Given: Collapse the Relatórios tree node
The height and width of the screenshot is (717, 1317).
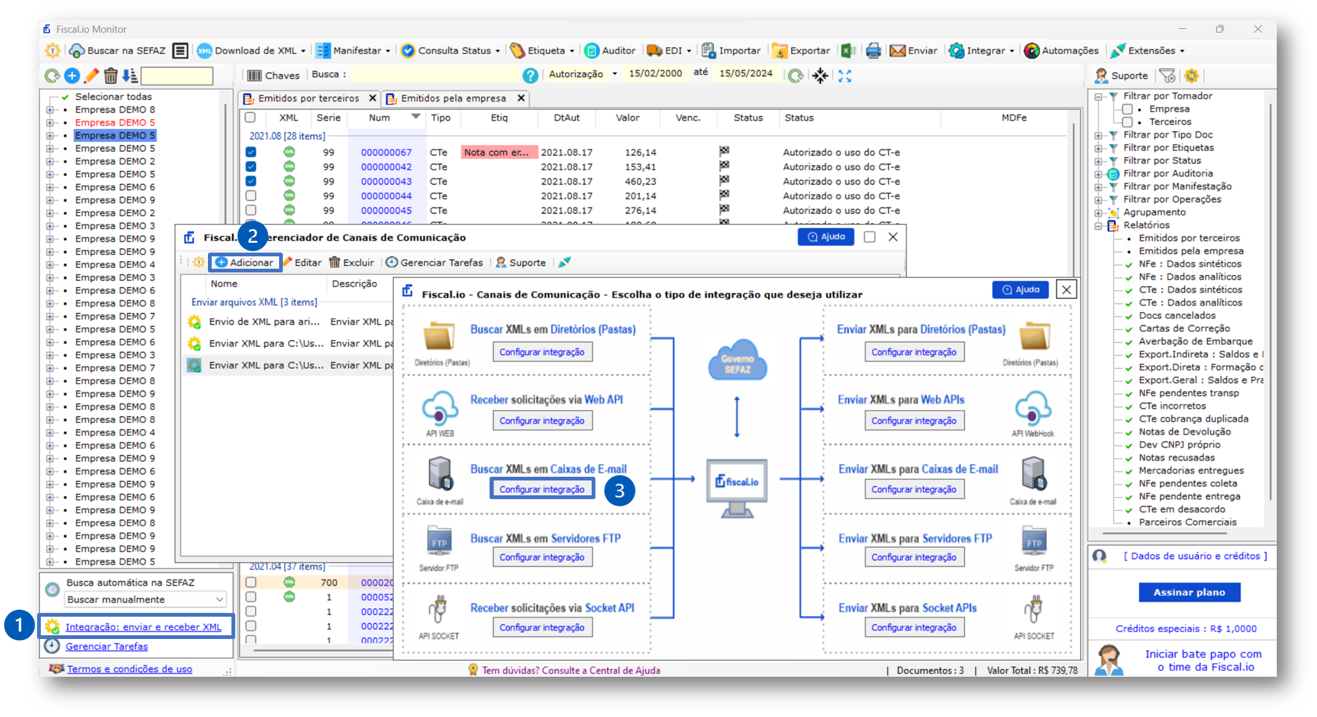Looking at the screenshot, I should 1099,225.
